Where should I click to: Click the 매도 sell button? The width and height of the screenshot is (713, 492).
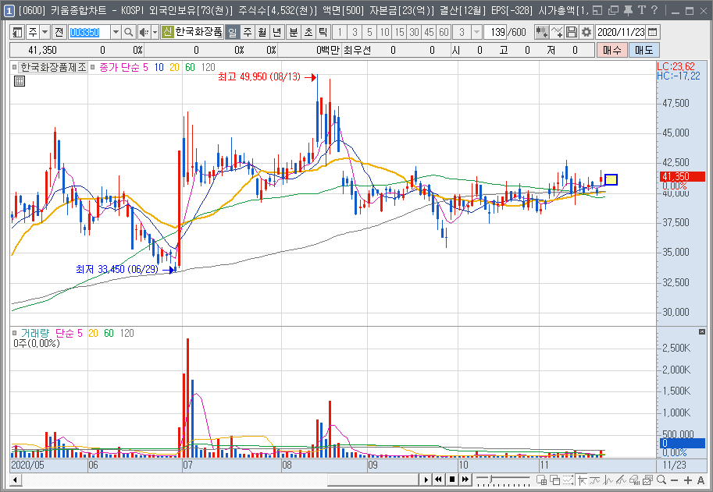pyautogui.click(x=643, y=50)
